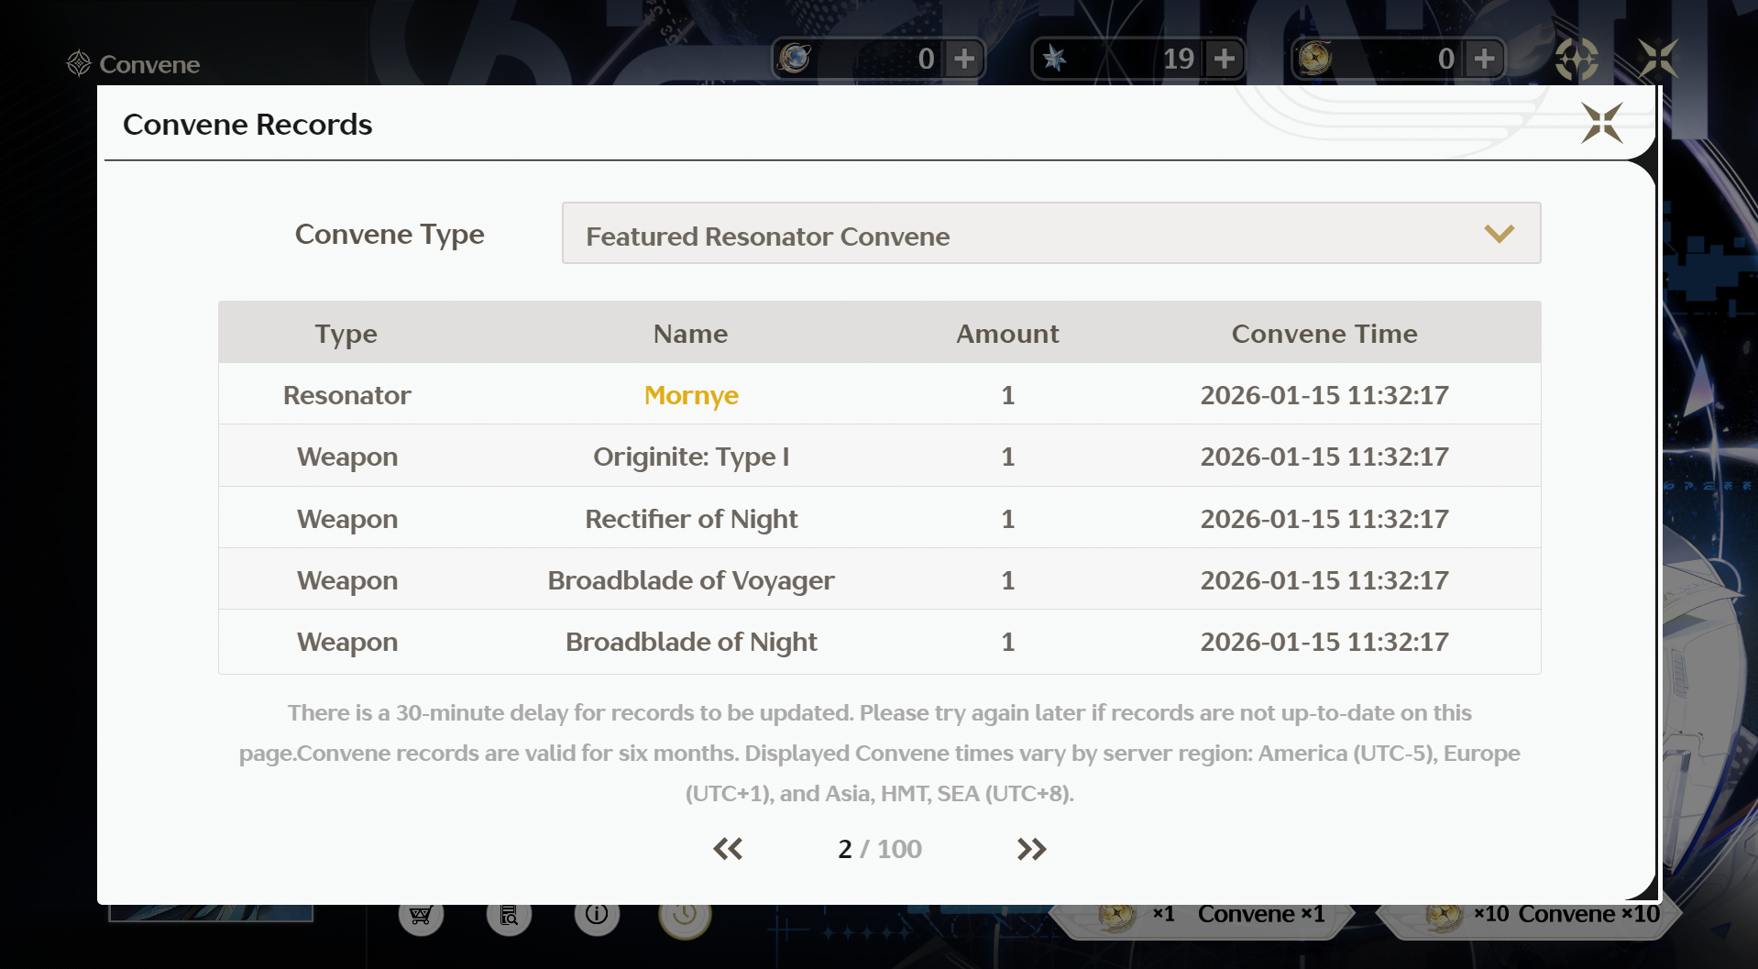Add Radiant Tide with the plus button
Viewport: 1758px width, 969px height.
(x=1484, y=60)
